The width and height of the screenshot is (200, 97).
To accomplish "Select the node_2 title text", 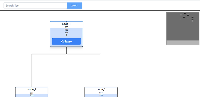I will 32,89.
